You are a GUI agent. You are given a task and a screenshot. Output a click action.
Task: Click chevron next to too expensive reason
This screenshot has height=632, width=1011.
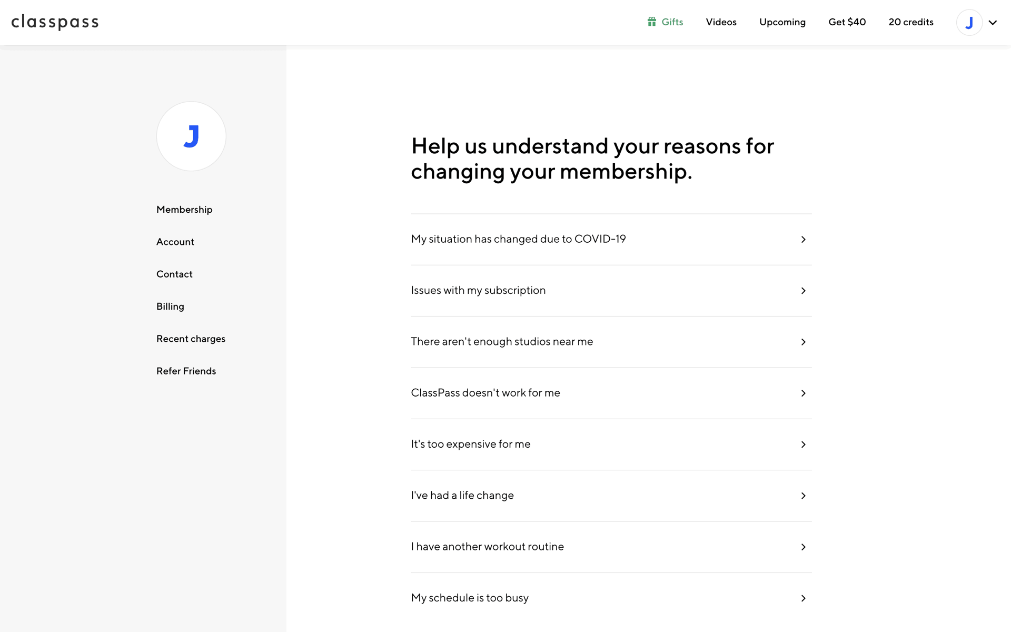pyautogui.click(x=803, y=445)
